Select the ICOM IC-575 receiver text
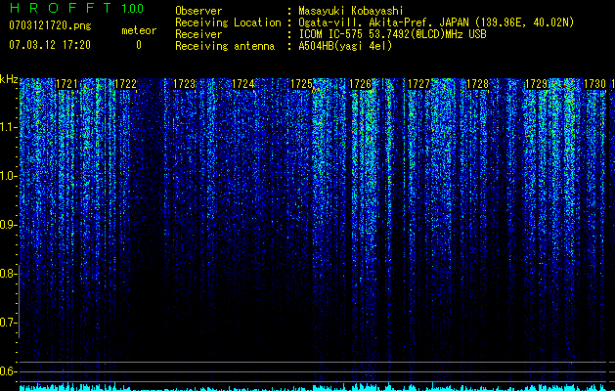Viewport: 615px width, 391px height. tap(392, 34)
